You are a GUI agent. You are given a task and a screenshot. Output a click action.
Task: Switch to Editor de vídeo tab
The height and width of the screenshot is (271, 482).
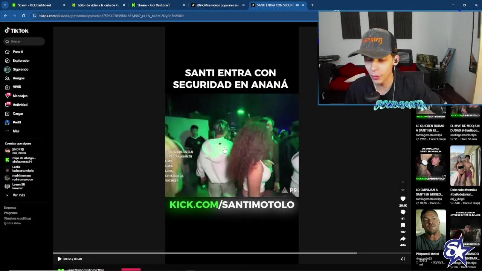coord(98,5)
